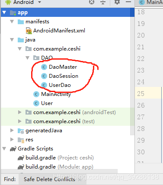Click the MainActivity class icon in tree
163x185 pixels.
pos(36,94)
